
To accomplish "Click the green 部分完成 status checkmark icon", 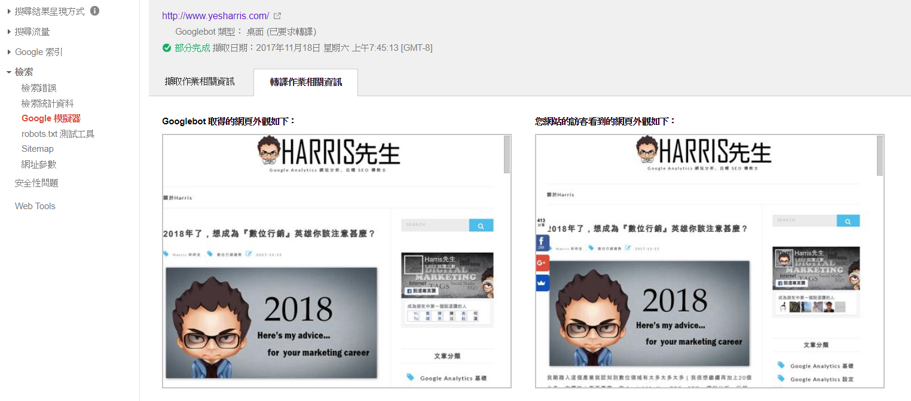I will [x=167, y=48].
